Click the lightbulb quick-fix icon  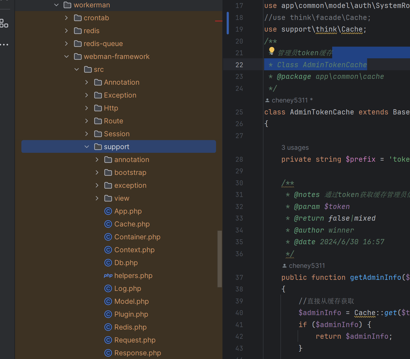271,50
